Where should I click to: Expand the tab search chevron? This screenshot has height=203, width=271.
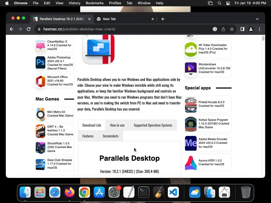[257, 19]
